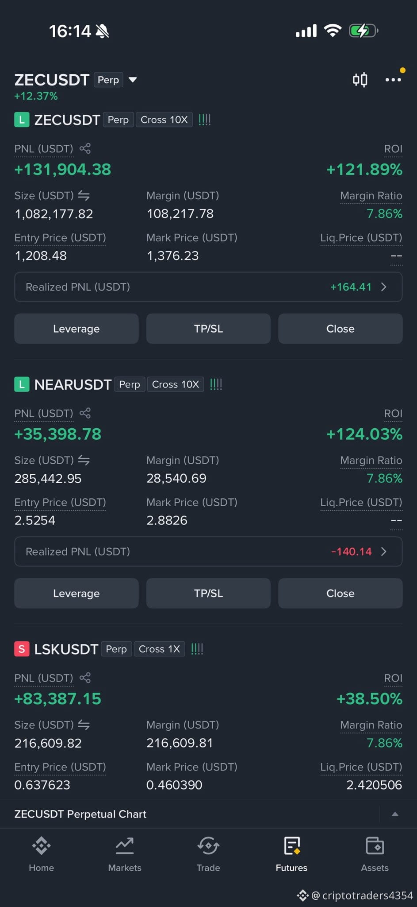
Task: Expand ZECUSDT Realized PNL details
Action: coord(208,287)
